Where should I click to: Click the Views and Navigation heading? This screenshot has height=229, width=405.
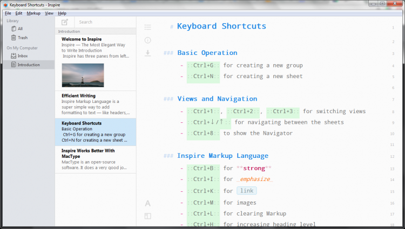pyautogui.click(x=217, y=99)
